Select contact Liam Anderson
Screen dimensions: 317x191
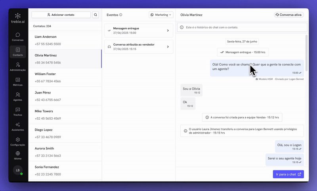[65, 40]
